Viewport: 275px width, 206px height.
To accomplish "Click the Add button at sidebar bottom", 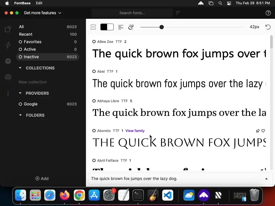I will [42, 178].
